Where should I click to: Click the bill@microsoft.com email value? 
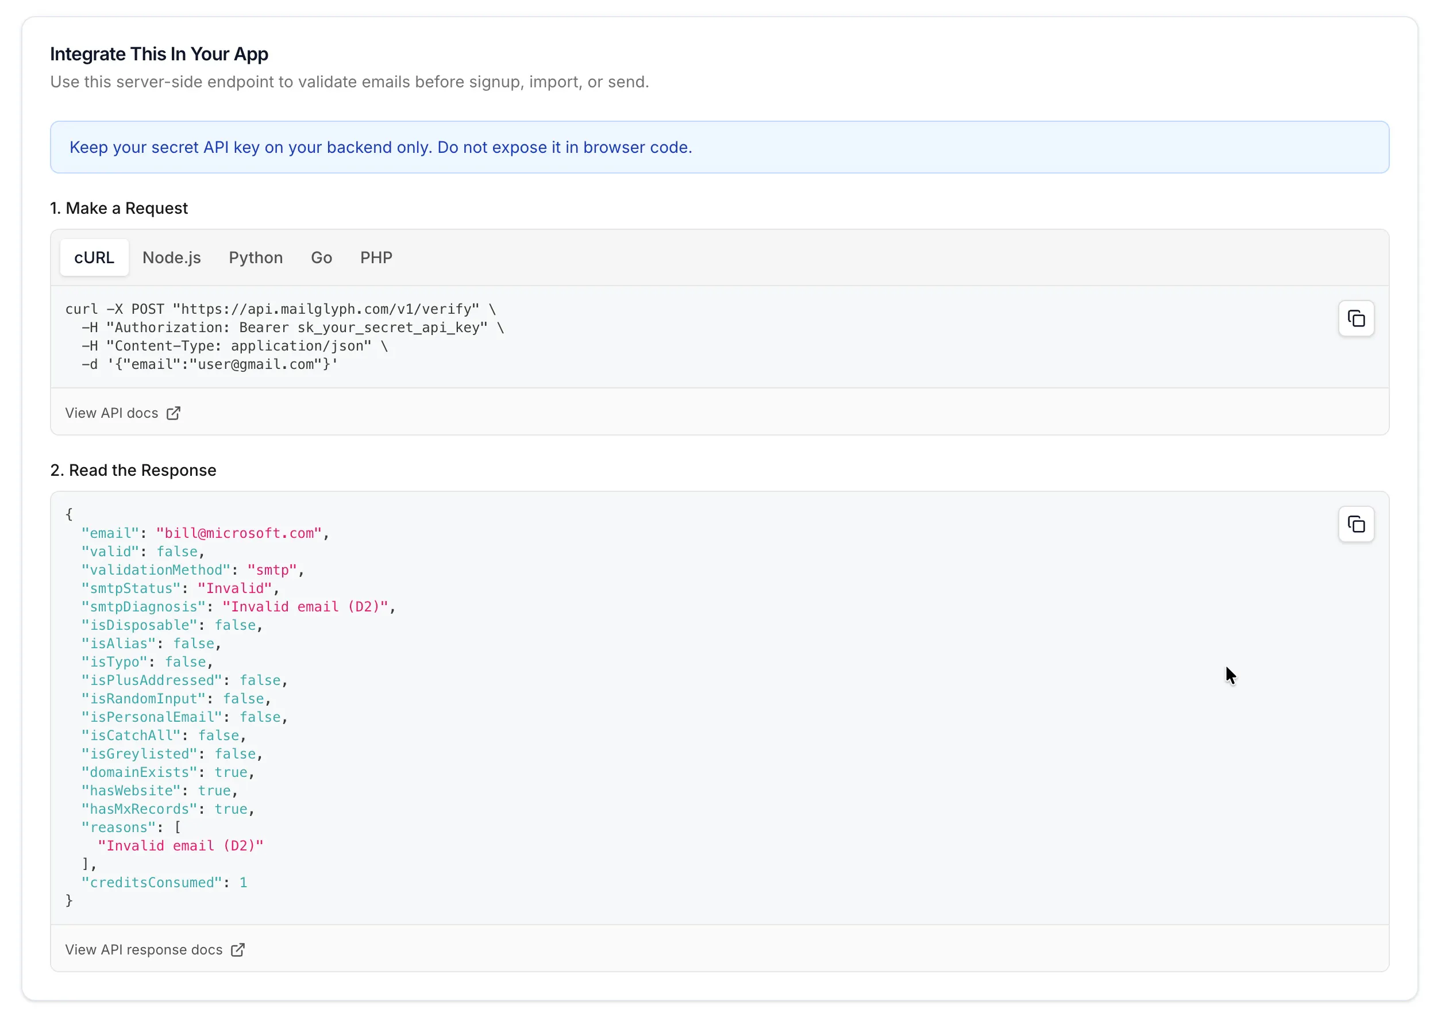tap(239, 533)
